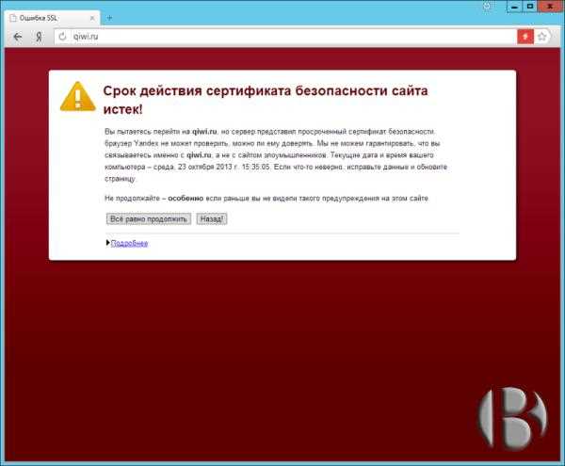
Task: Go back using the browser arrow
Action: pyautogui.click(x=18, y=37)
